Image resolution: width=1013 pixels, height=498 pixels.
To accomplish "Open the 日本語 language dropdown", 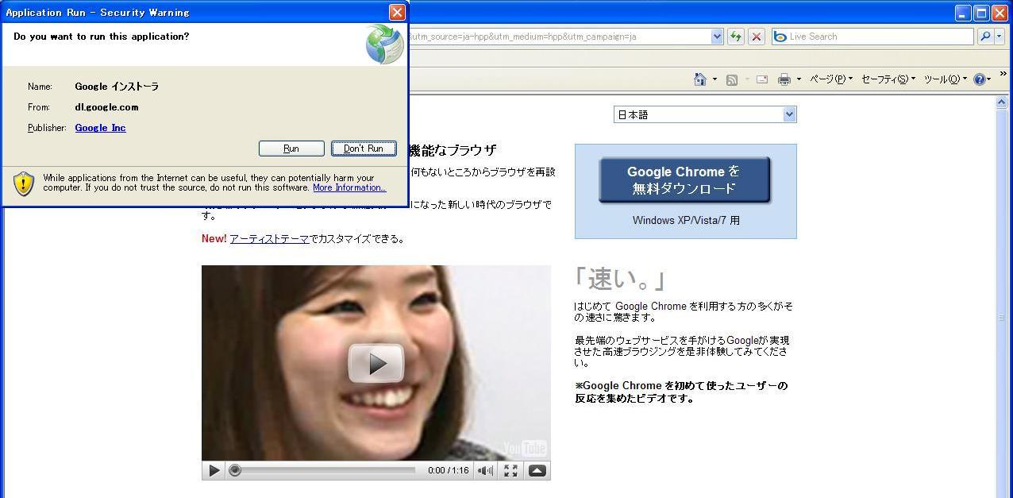I will coord(705,114).
